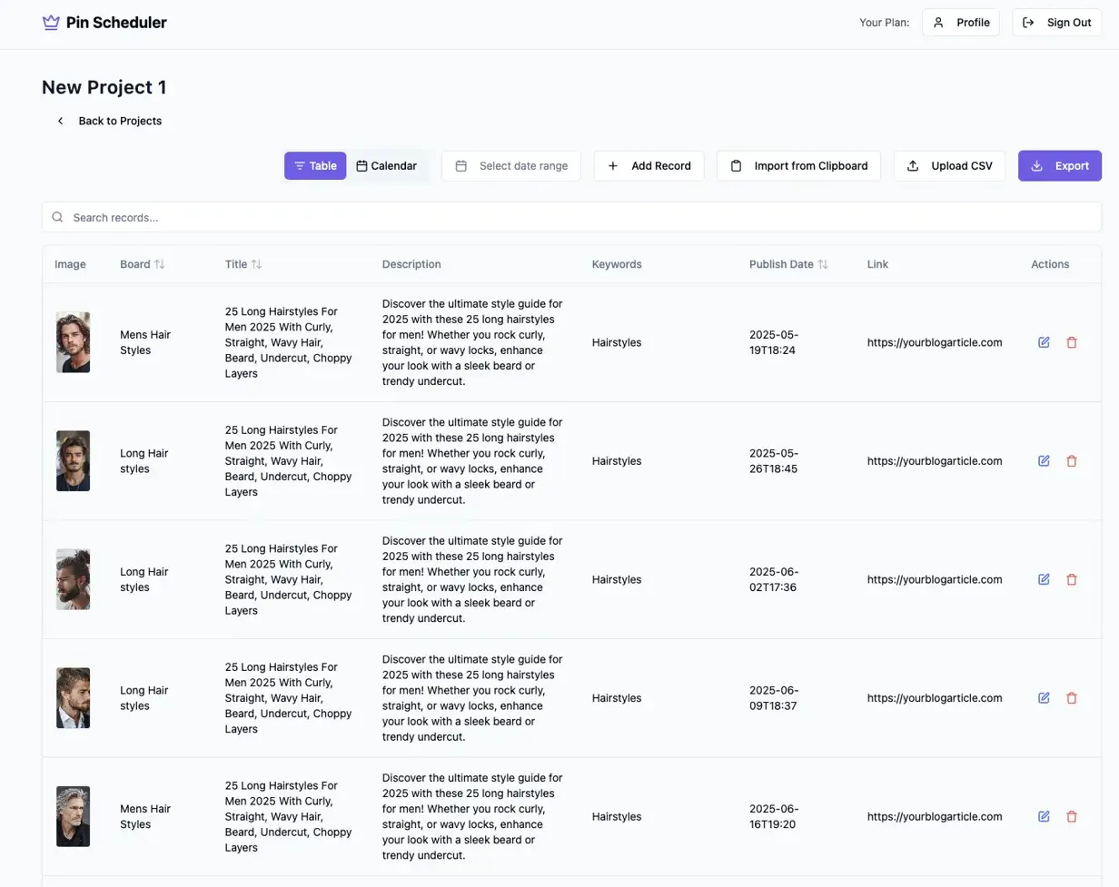Viewport: 1119px width, 887px height.
Task: Open the Profile page
Action: (x=961, y=23)
